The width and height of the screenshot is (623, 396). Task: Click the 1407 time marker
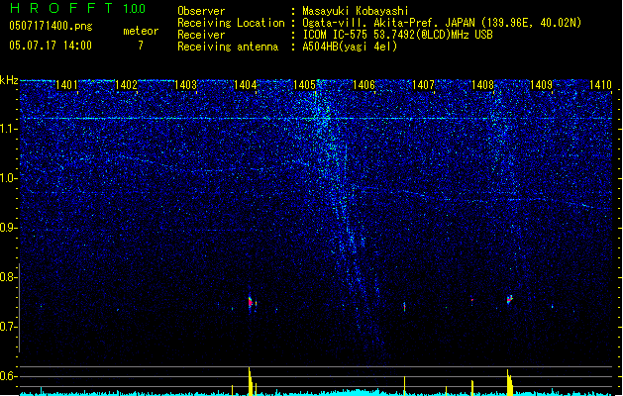pos(423,85)
